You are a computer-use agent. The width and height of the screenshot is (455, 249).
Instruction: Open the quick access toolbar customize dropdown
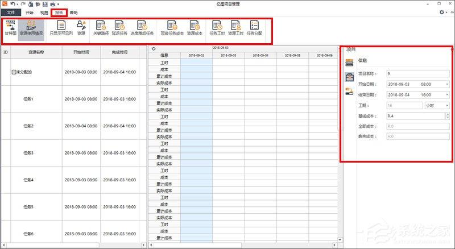pos(59,5)
